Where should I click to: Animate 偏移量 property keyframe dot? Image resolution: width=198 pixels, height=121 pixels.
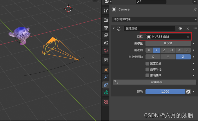click(194, 43)
